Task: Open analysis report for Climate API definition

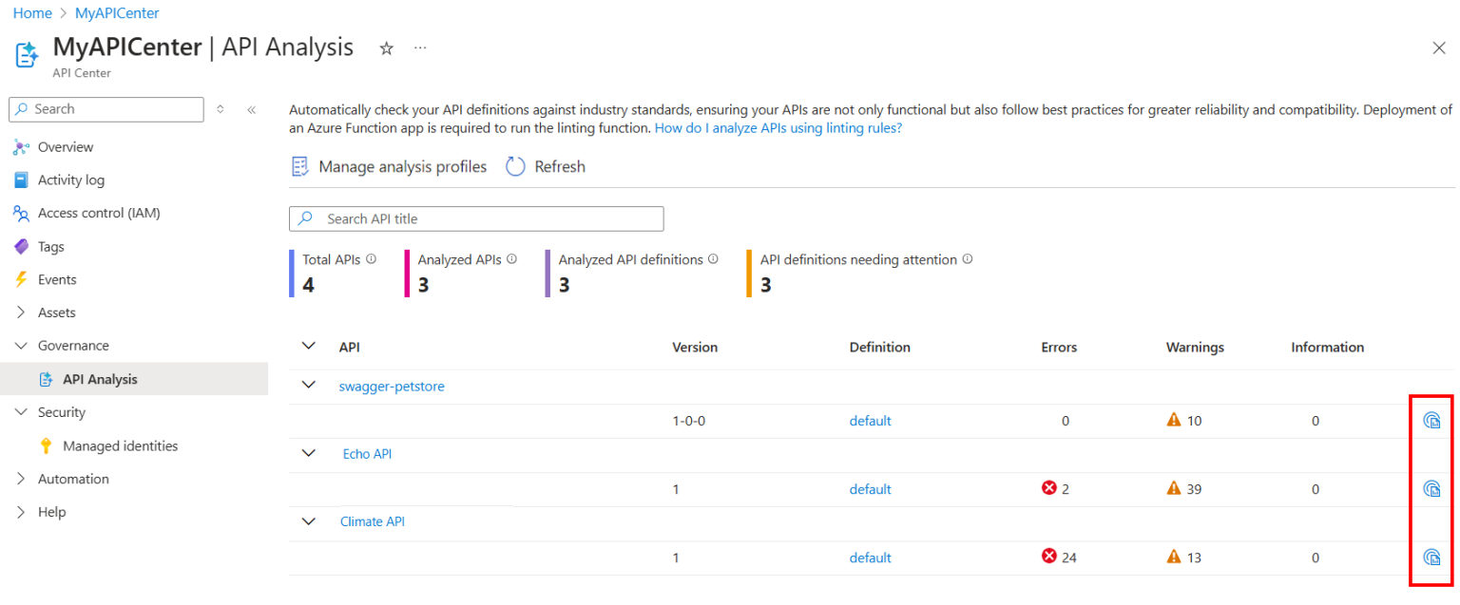Action: (x=1431, y=558)
